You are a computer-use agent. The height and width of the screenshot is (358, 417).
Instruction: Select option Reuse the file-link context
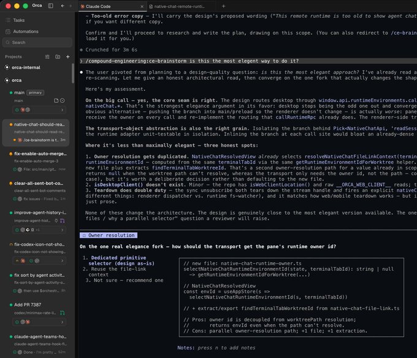114,271
